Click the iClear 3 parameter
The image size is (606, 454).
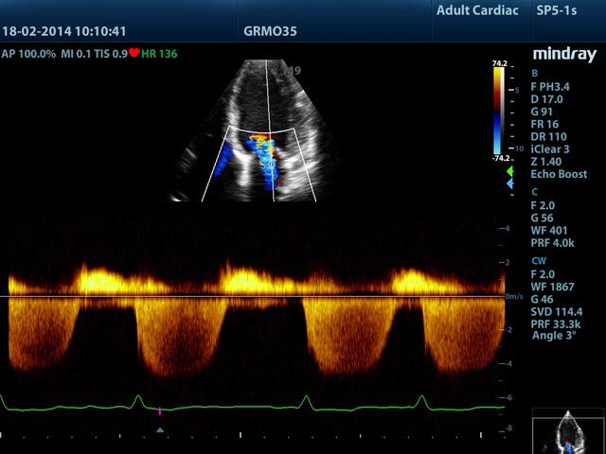[550, 148]
